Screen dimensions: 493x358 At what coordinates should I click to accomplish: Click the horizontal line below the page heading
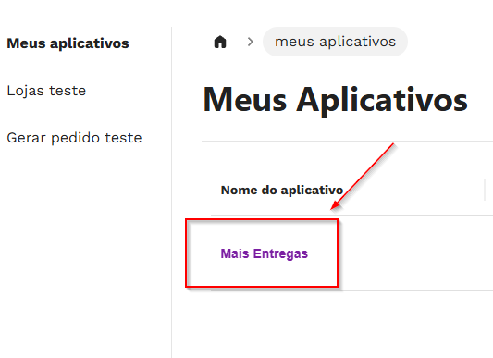point(347,142)
